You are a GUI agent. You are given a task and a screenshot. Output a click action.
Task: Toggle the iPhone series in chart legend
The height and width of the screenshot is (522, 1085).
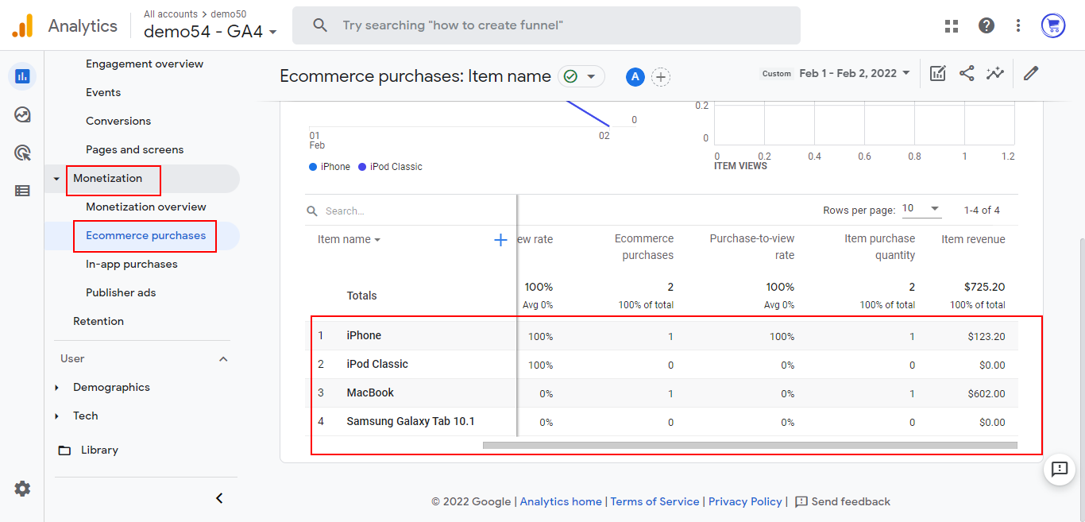[330, 167]
